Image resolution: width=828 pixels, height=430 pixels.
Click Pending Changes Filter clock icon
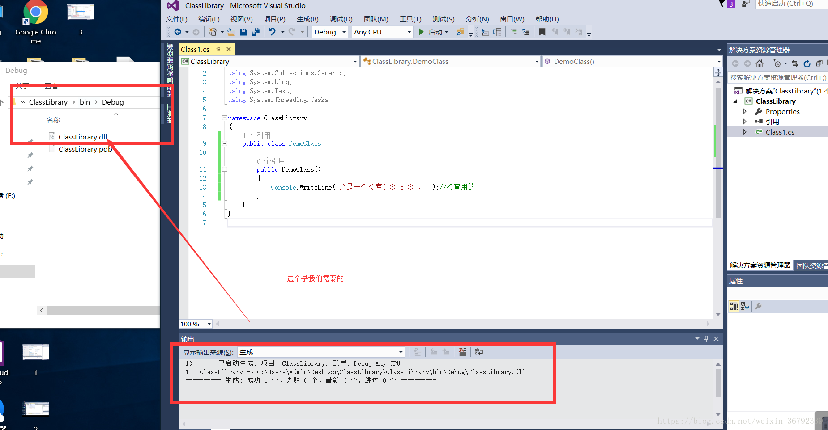tap(777, 63)
